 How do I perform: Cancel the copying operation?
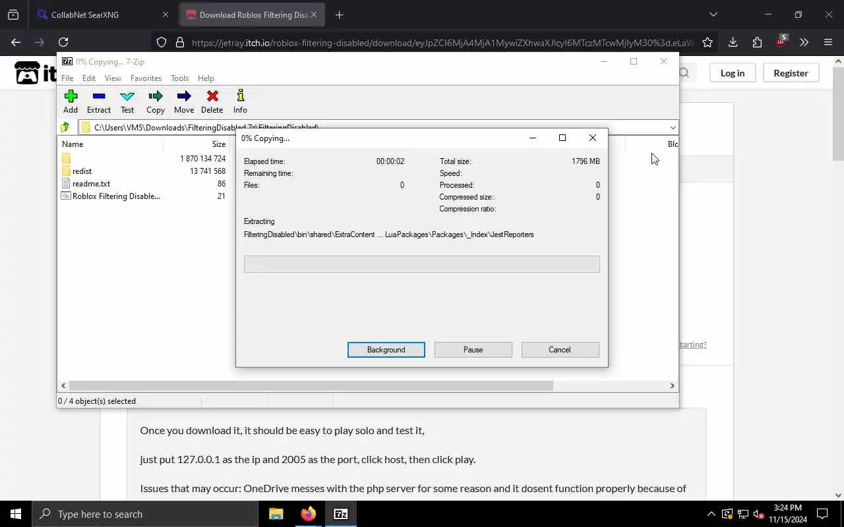pyautogui.click(x=560, y=350)
